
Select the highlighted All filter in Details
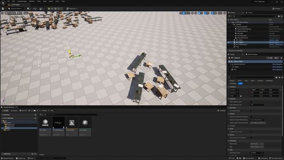241,84
